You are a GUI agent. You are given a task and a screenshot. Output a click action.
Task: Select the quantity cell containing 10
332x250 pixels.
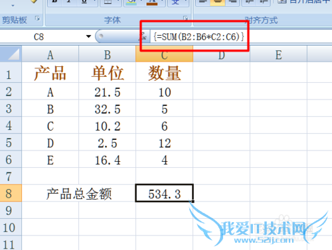coord(164,92)
